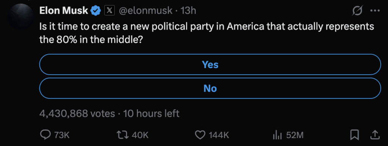Vote Yes in the poll

click(x=210, y=64)
